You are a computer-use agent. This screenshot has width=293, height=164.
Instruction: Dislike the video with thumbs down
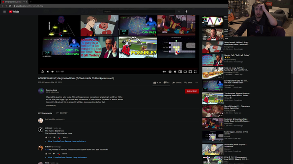167,82
